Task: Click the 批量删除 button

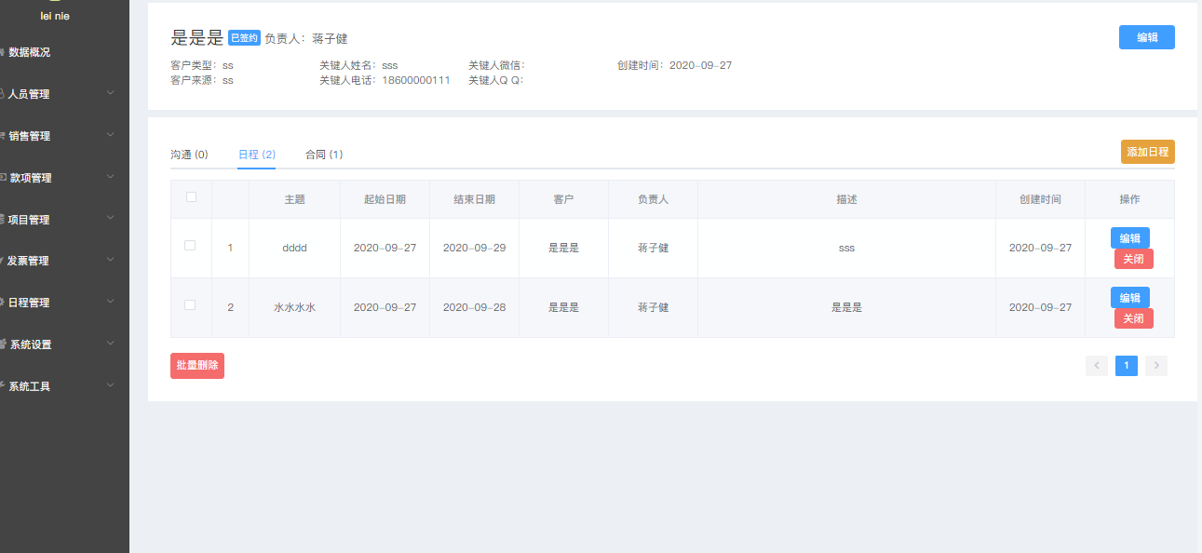Action: (197, 366)
